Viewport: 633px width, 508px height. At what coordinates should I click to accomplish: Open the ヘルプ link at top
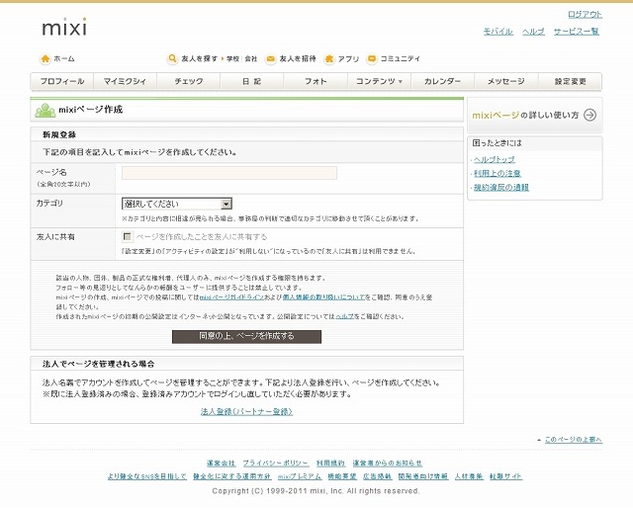[x=533, y=32]
